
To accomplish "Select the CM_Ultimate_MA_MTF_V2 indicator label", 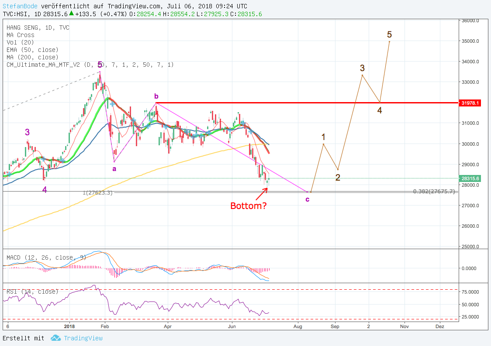I will coord(90,65).
